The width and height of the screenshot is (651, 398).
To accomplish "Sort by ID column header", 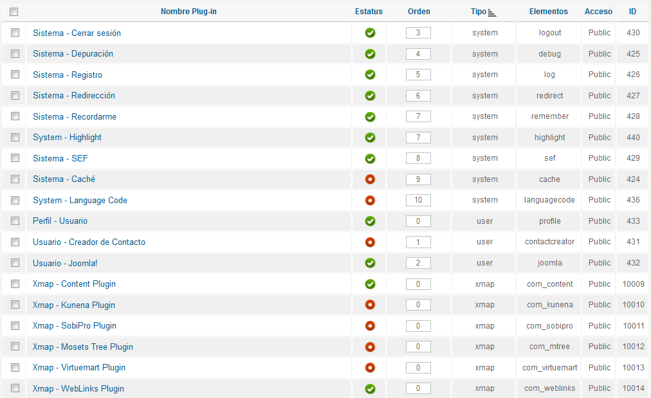I will [x=632, y=12].
